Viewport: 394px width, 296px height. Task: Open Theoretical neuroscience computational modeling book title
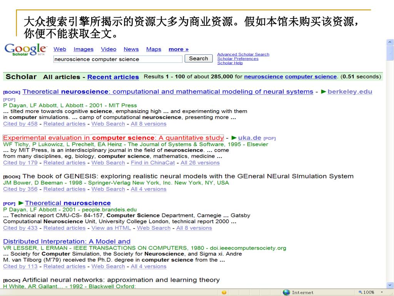coord(168,92)
